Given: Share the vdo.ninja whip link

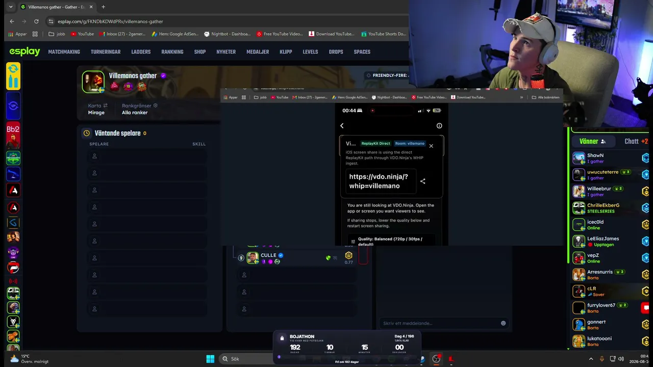Looking at the screenshot, I should (422, 181).
